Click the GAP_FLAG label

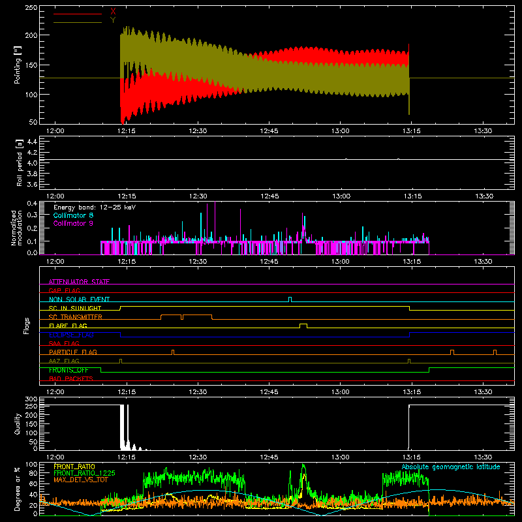64,290
